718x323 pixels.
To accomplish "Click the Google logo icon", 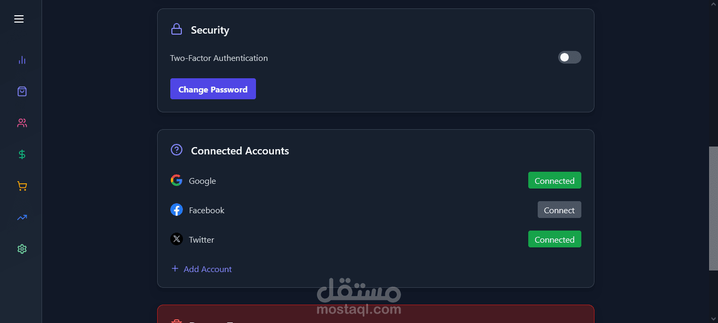I will click(x=177, y=180).
